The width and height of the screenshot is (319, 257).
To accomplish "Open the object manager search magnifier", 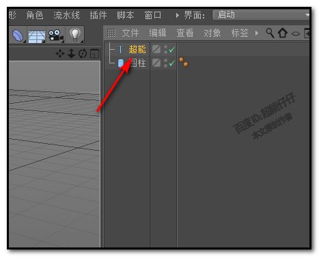I will pos(270,33).
